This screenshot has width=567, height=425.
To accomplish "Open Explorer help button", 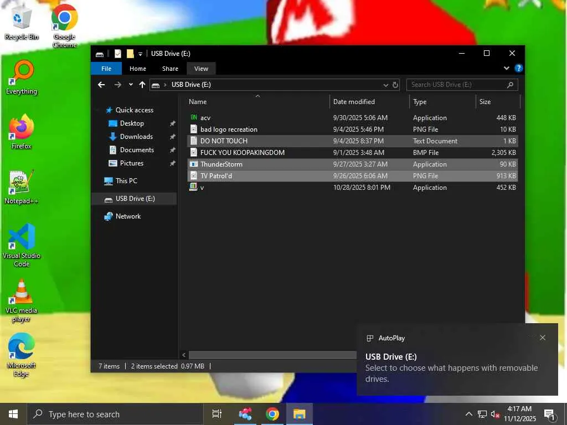I will (518, 68).
